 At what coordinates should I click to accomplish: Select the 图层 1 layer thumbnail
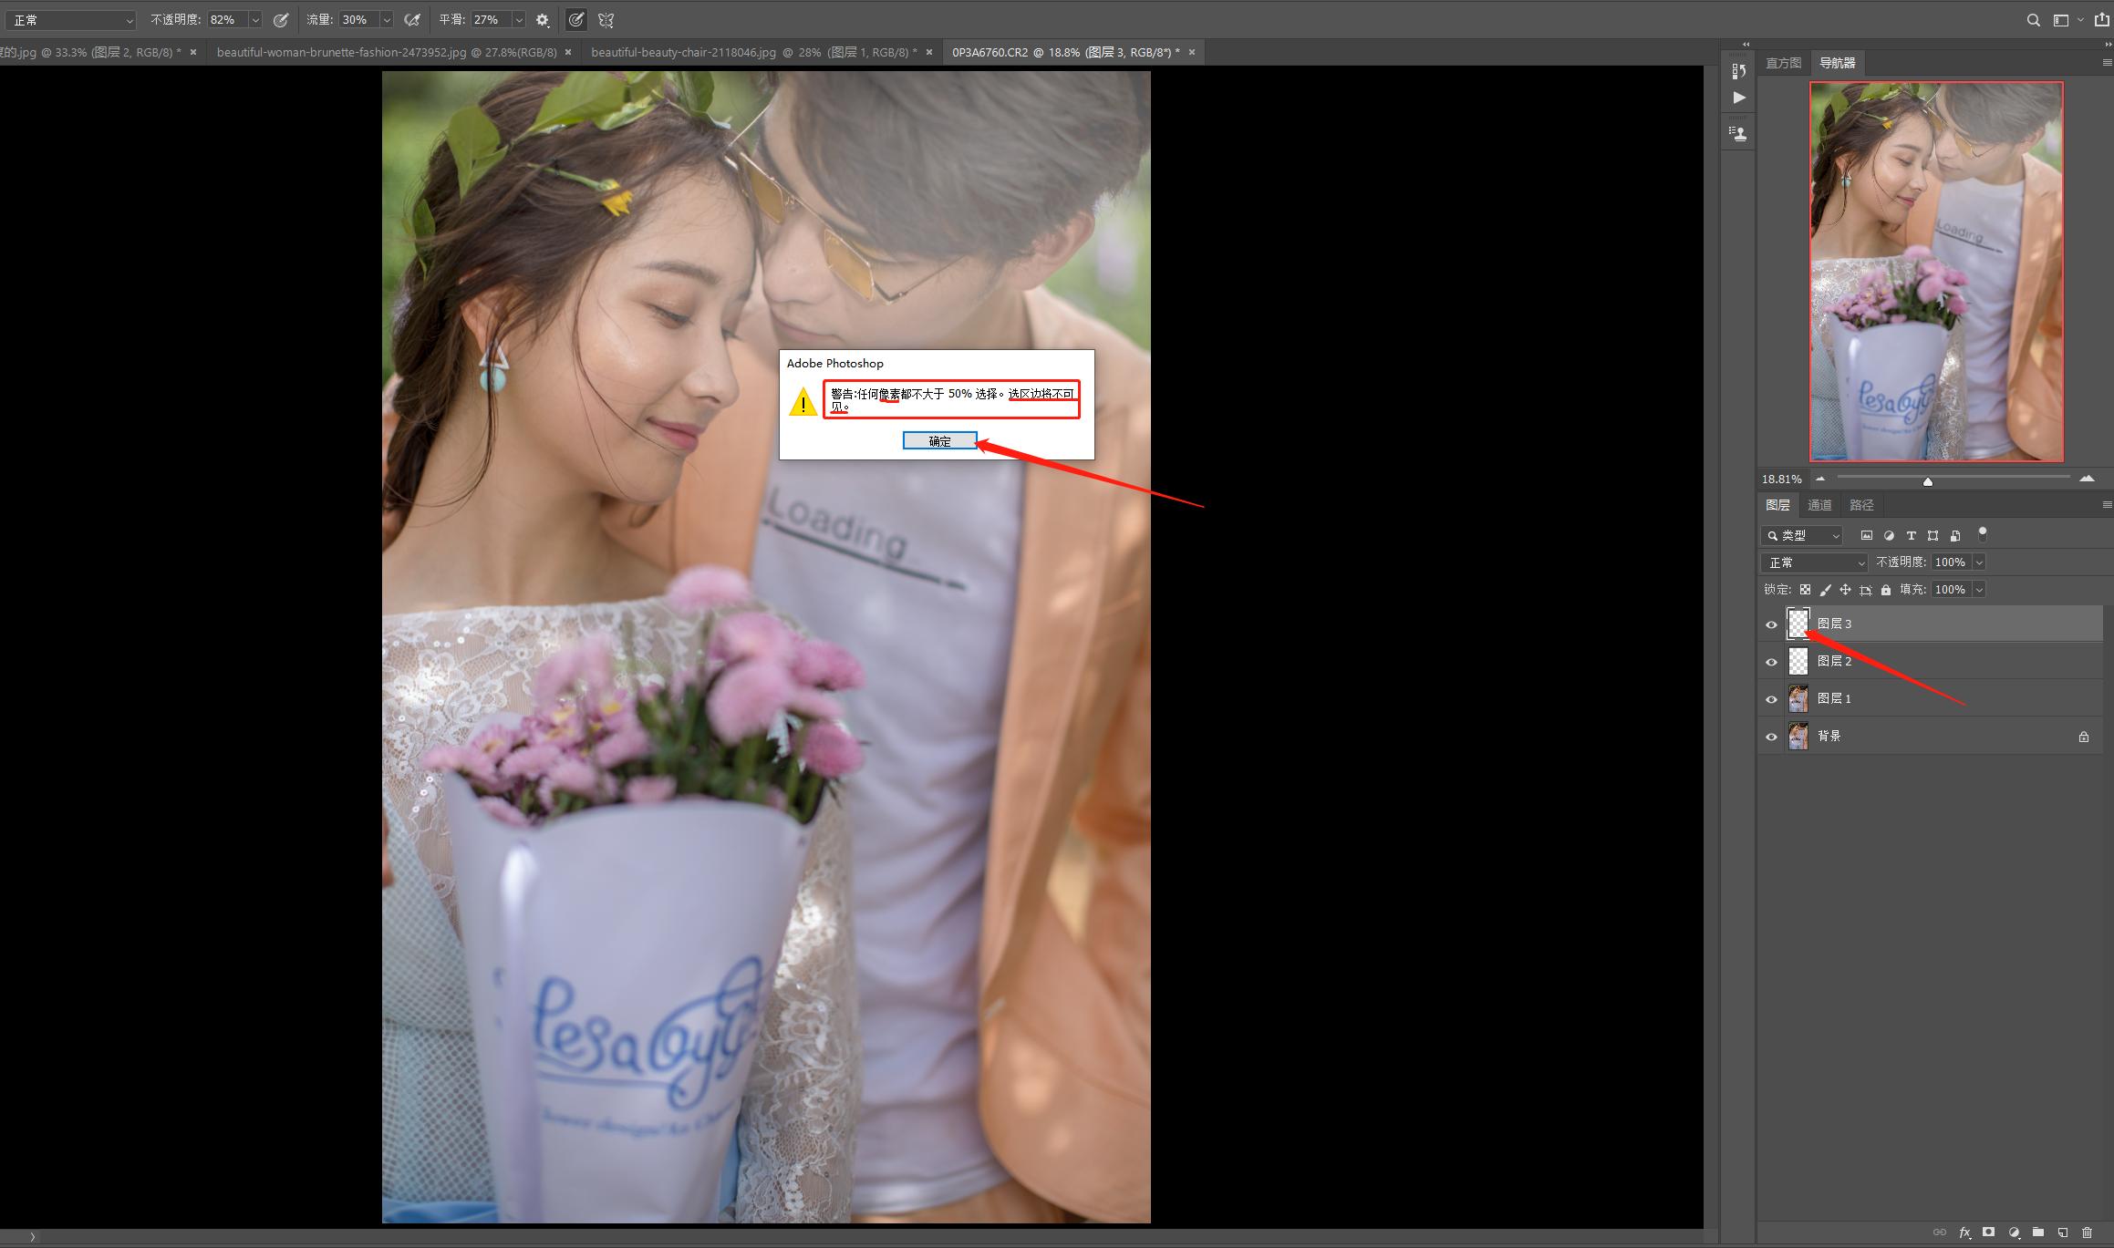point(1798,698)
